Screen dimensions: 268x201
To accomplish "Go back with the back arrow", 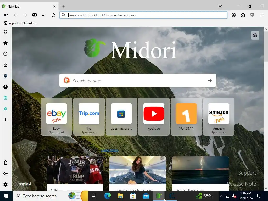I will pyautogui.click(x=16, y=15).
